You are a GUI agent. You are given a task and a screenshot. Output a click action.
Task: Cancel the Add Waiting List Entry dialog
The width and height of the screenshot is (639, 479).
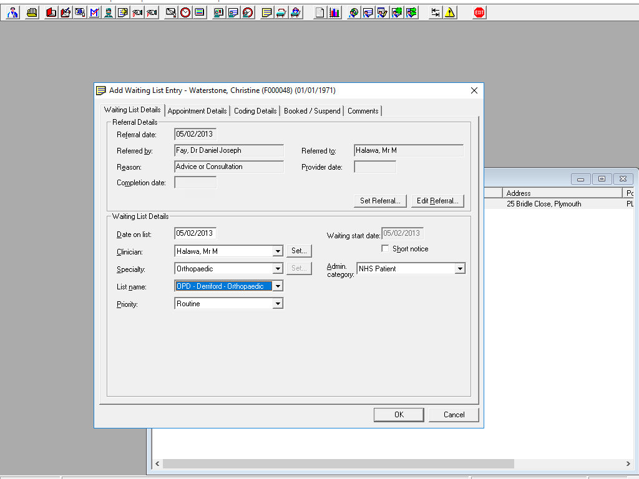(x=454, y=415)
